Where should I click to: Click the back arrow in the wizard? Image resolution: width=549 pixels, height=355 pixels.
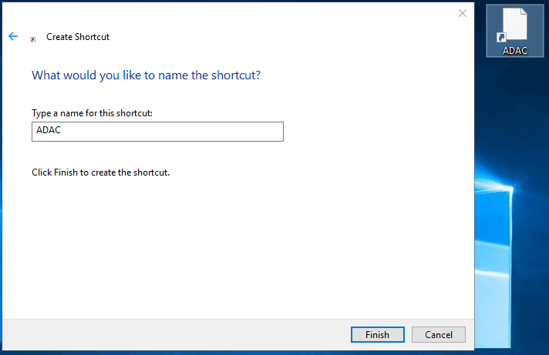tap(13, 36)
